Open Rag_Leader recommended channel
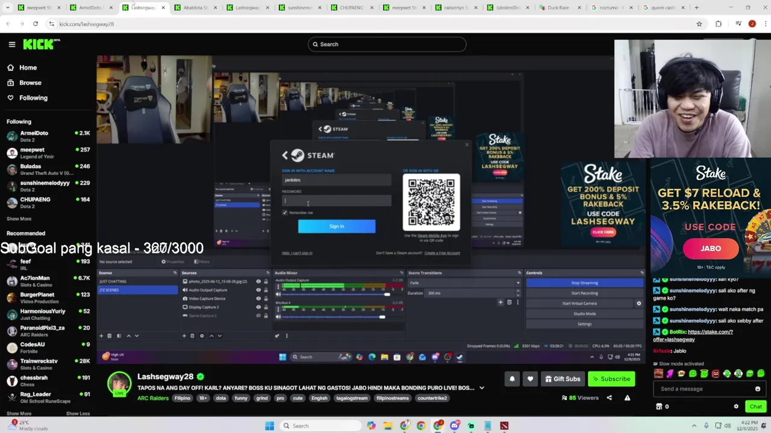771x433 pixels. point(48,398)
